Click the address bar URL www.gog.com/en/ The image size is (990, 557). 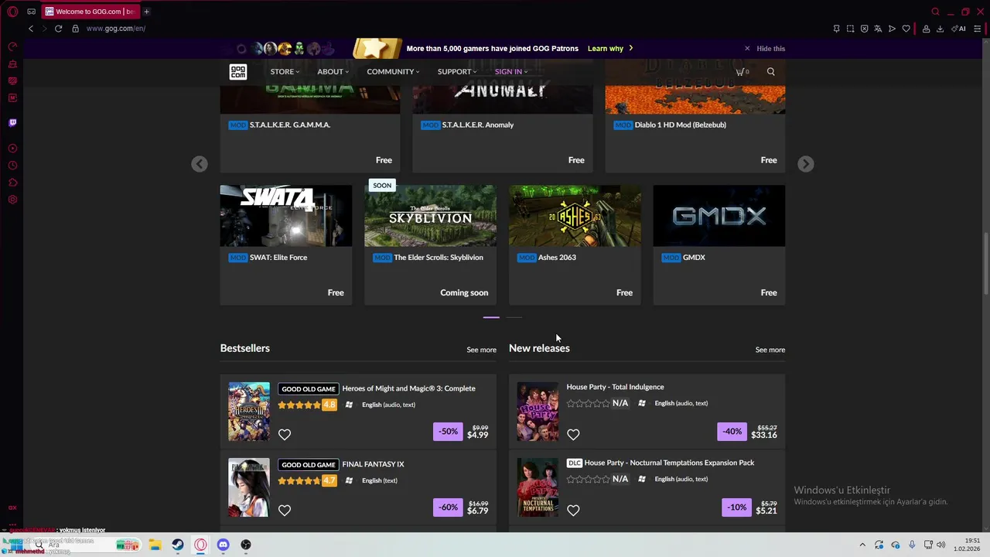coord(116,29)
